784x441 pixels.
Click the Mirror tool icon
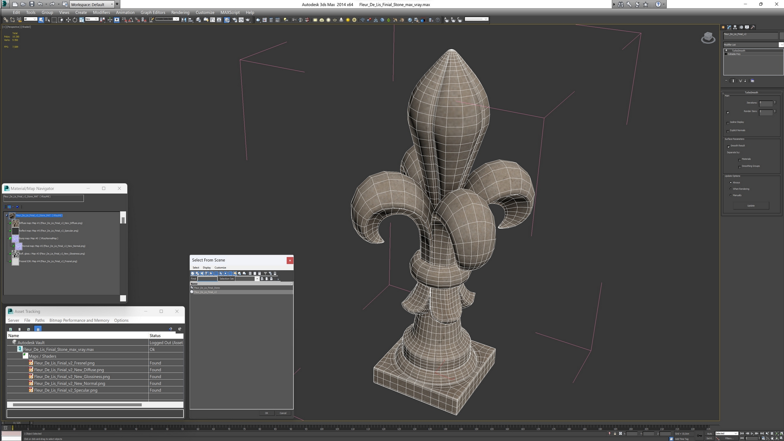184,20
